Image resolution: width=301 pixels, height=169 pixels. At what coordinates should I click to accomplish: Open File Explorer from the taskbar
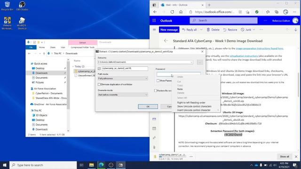91,165
